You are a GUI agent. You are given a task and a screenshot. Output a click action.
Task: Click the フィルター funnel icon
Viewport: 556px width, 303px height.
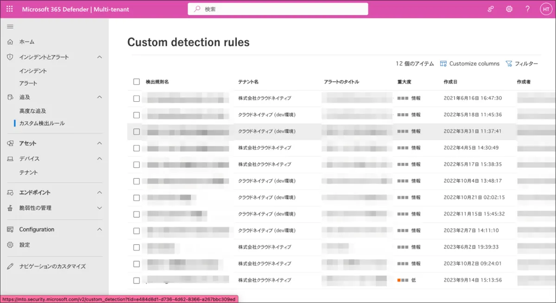pyautogui.click(x=509, y=64)
